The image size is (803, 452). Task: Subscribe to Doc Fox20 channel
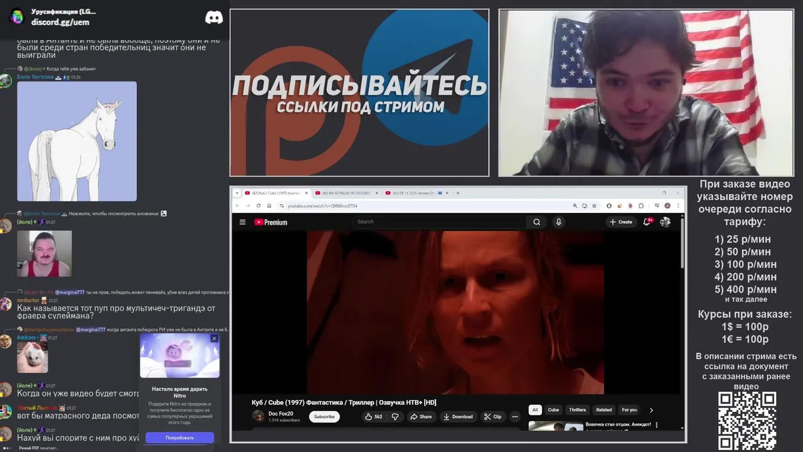tap(324, 416)
